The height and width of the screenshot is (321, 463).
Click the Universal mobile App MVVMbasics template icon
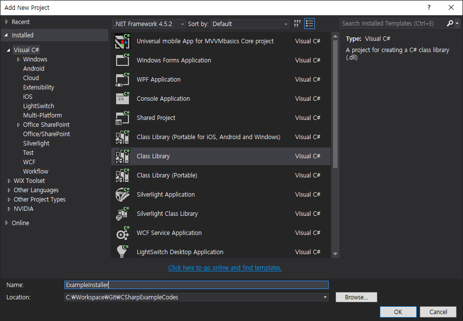click(x=122, y=41)
